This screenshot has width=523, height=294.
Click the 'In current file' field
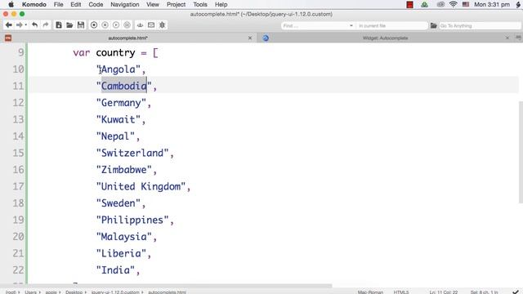tap(391, 25)
